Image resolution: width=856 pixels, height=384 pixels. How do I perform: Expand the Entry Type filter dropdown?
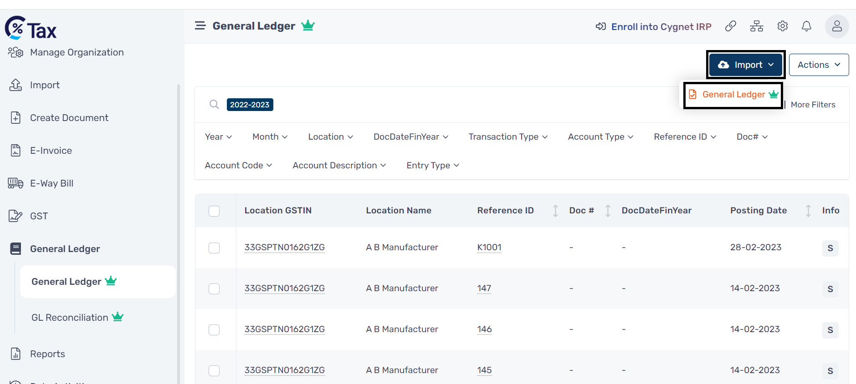tap(433, 166)
